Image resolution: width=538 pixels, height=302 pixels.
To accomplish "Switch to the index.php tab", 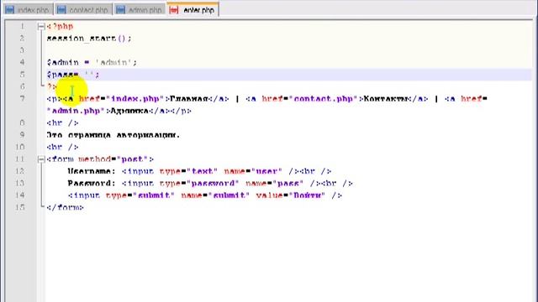I will click(29, 9).
